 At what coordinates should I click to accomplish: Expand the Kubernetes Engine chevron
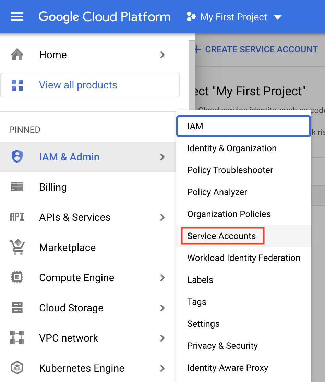[x=162, y=368]
